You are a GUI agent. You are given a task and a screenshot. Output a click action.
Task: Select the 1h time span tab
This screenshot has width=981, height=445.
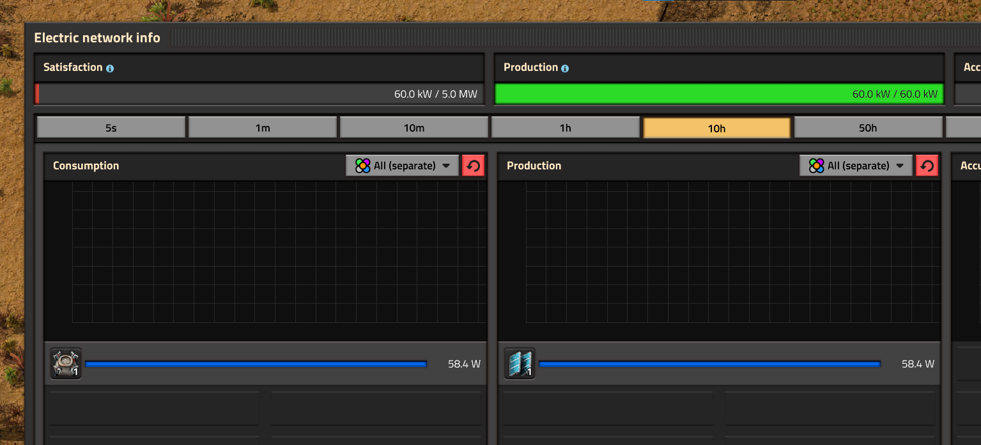566,128
